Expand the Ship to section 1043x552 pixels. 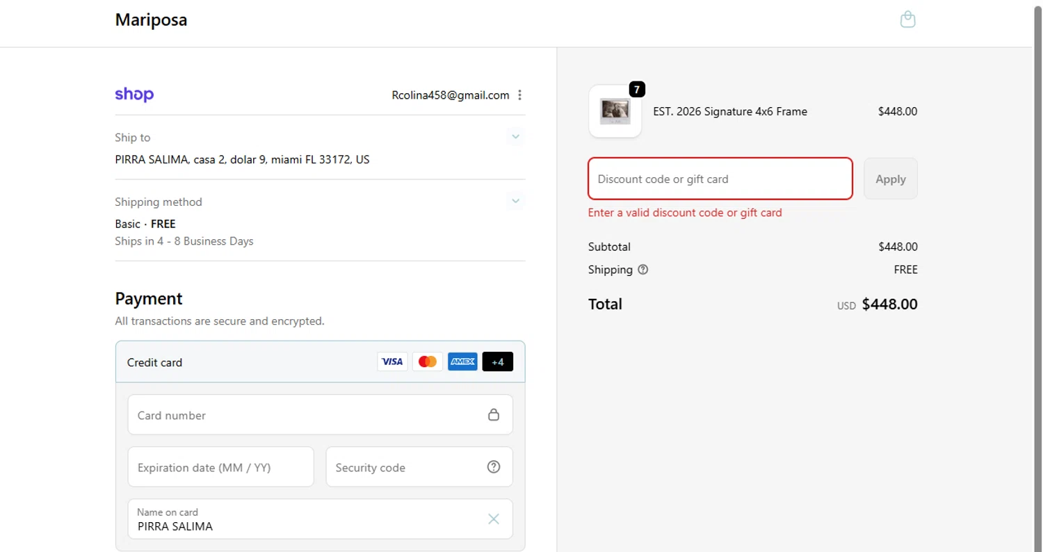pos(515,137)
